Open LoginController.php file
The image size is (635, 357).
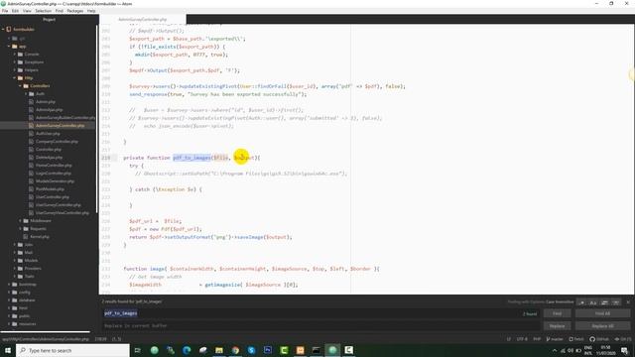[x=53, y=174]
